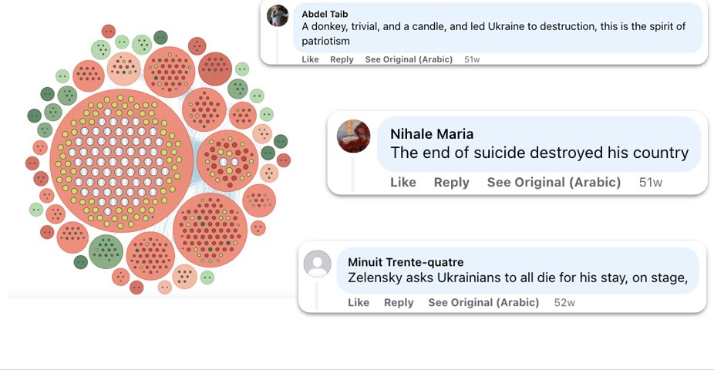Click the 51w timestamp on Nihale Maria's comment
The width and height of the screenshot is (714, 370).
click(650, 182)
